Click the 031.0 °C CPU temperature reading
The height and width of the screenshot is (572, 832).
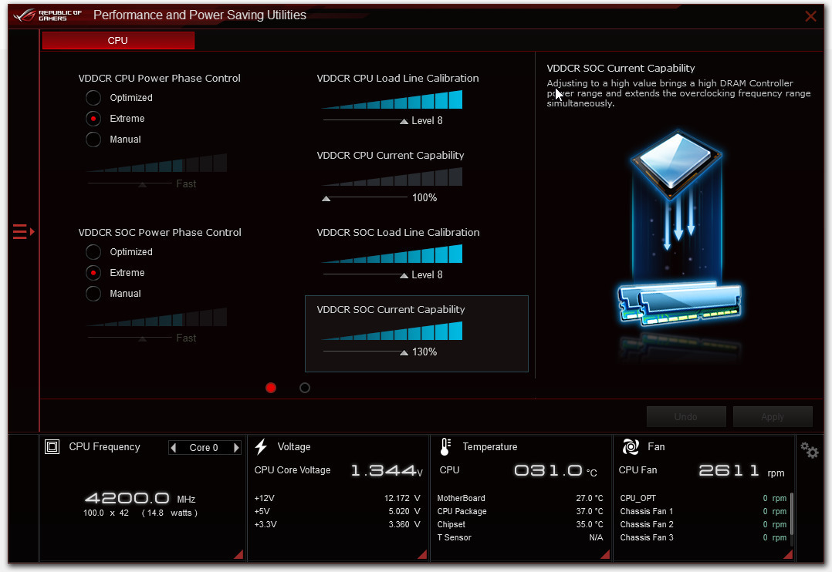(556, 471)
